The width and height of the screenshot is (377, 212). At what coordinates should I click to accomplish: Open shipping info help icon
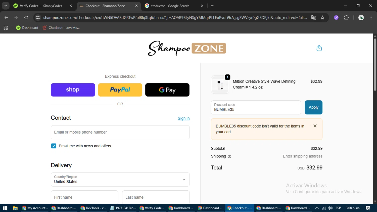229,156
